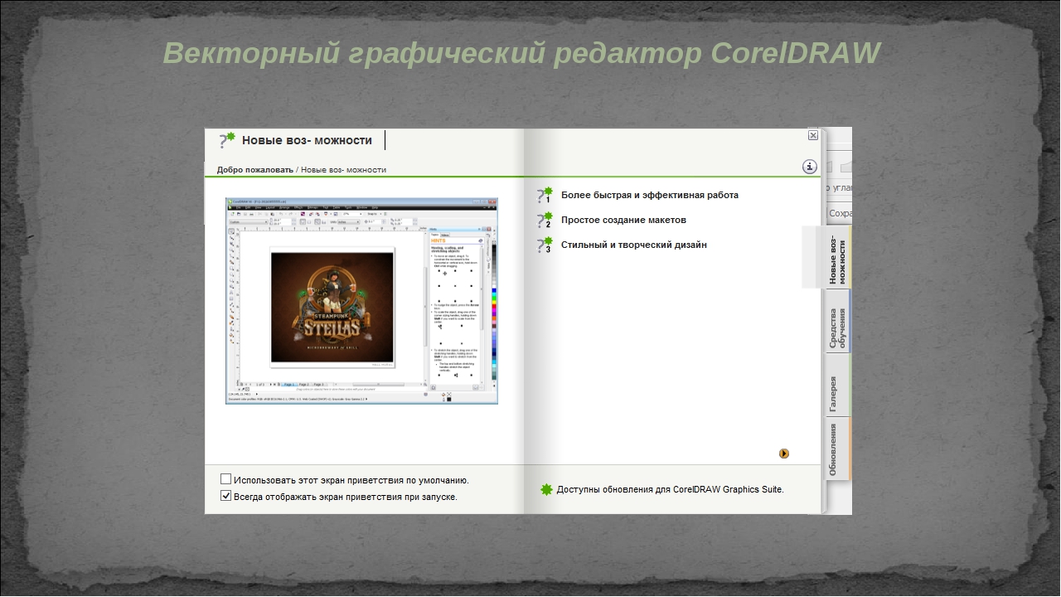Click 'Доступны обновления для CorelDRAW Graphics Suite' link

671,489
